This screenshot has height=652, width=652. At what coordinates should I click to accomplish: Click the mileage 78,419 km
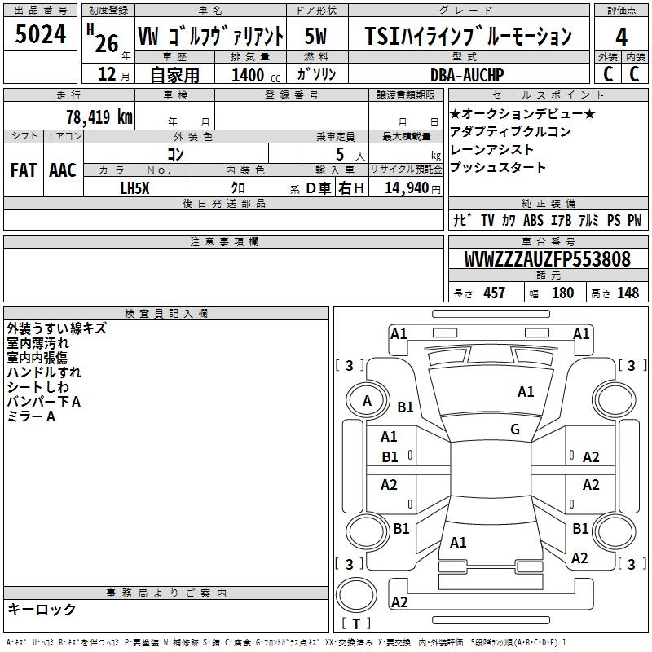click(99, 117)
